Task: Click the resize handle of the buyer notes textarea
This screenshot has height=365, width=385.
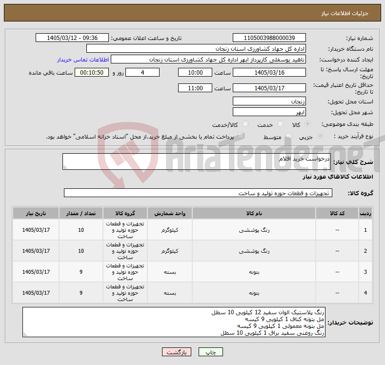Action: click(x=25, y=335)
